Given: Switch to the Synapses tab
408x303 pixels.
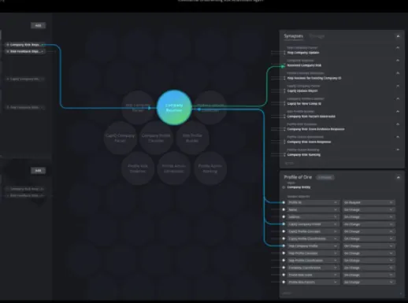Looking at the screenshot, I should (x=294, y=36).
